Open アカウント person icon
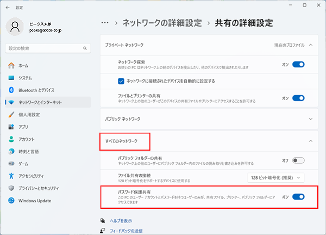 (x=11, y=139)
